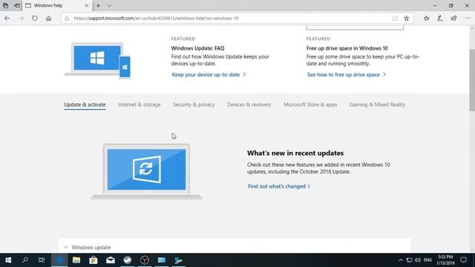Screen dimensions: 475x267
Task: Open Task View
Action: click(42, 260)
